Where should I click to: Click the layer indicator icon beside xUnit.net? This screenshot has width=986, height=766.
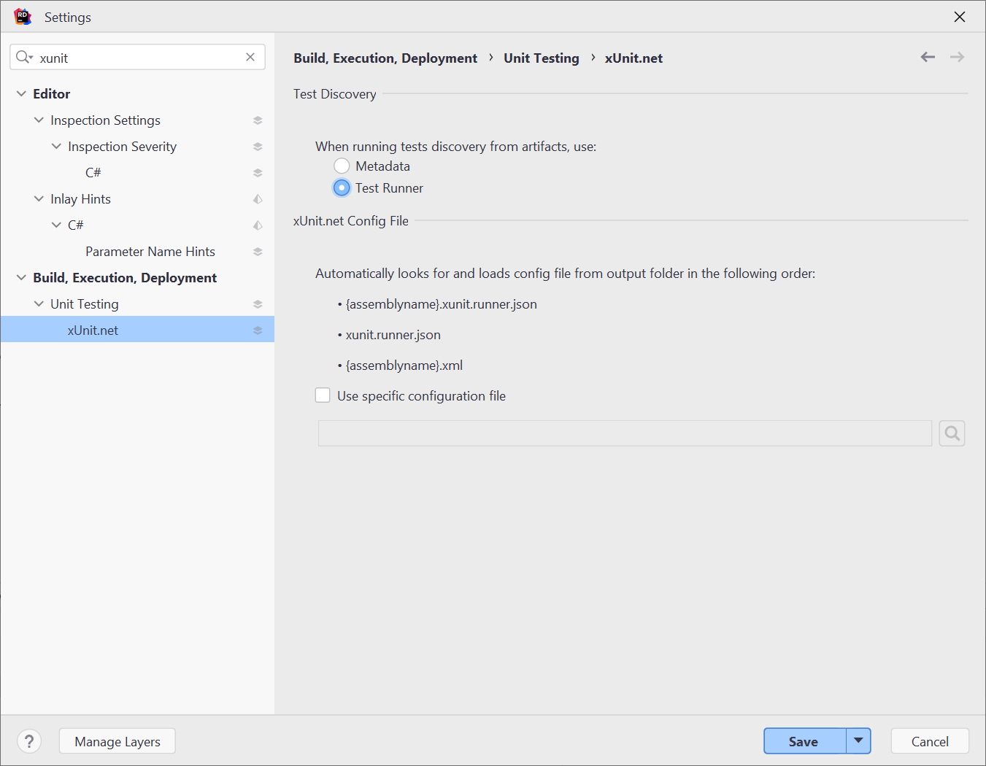[x=258, y=330]
